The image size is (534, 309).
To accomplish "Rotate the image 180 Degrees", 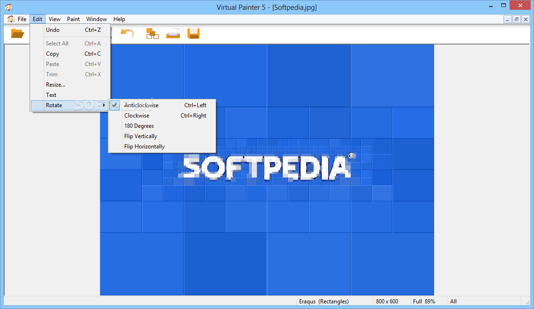I will click(x=139, y=125).
